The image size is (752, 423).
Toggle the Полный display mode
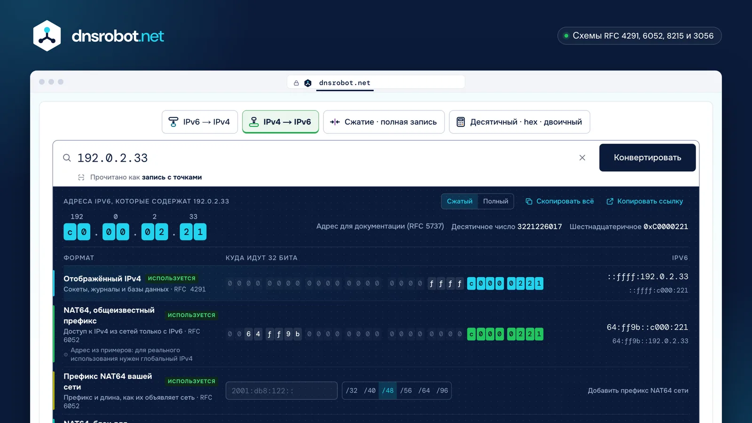coord(496,201)
